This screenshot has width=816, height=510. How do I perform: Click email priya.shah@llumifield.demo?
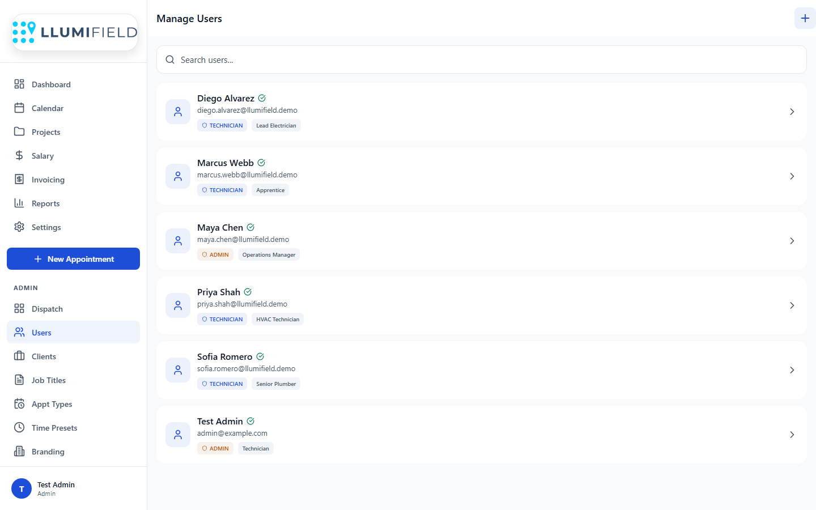pyautogui.click(x=242, y=304)
